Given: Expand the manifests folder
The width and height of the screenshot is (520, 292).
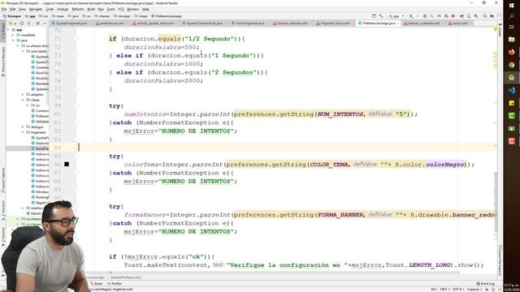Looking at the screenshot, I should [x=13, y=35].
